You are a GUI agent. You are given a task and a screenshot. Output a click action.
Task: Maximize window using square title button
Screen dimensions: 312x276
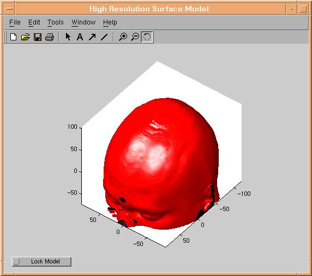(x=303, y=9)
